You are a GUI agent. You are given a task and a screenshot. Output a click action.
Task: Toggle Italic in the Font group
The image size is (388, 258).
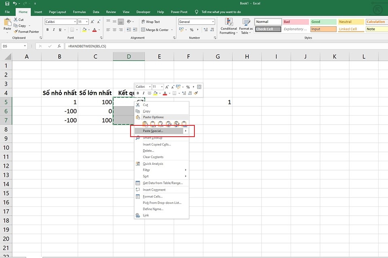coord(54,29)
